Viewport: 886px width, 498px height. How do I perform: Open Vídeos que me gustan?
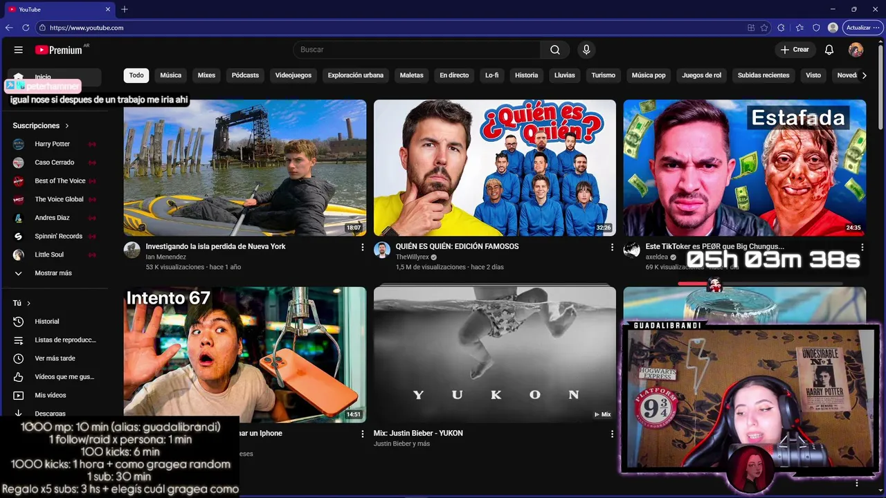click(x=55, y=377)
